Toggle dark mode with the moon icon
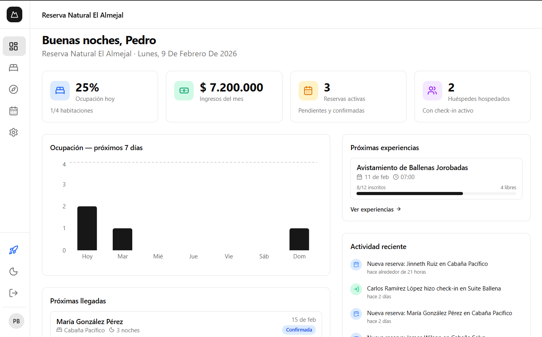 [x=14, y=271]
